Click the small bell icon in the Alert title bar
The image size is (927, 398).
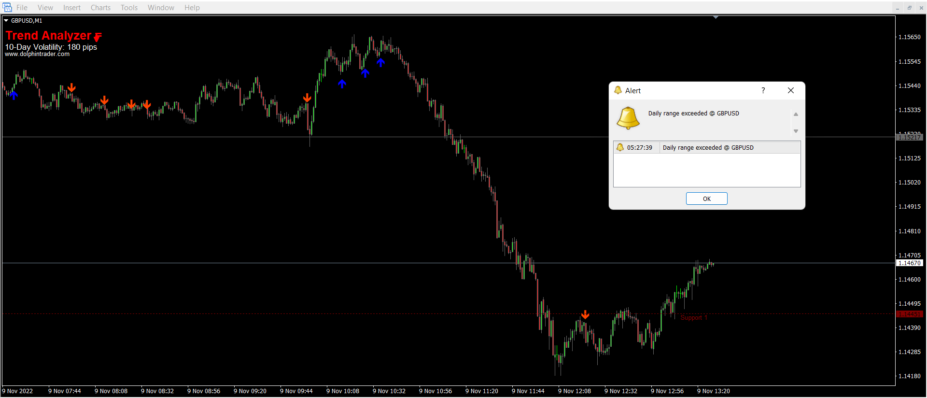(x=618, y=90)
